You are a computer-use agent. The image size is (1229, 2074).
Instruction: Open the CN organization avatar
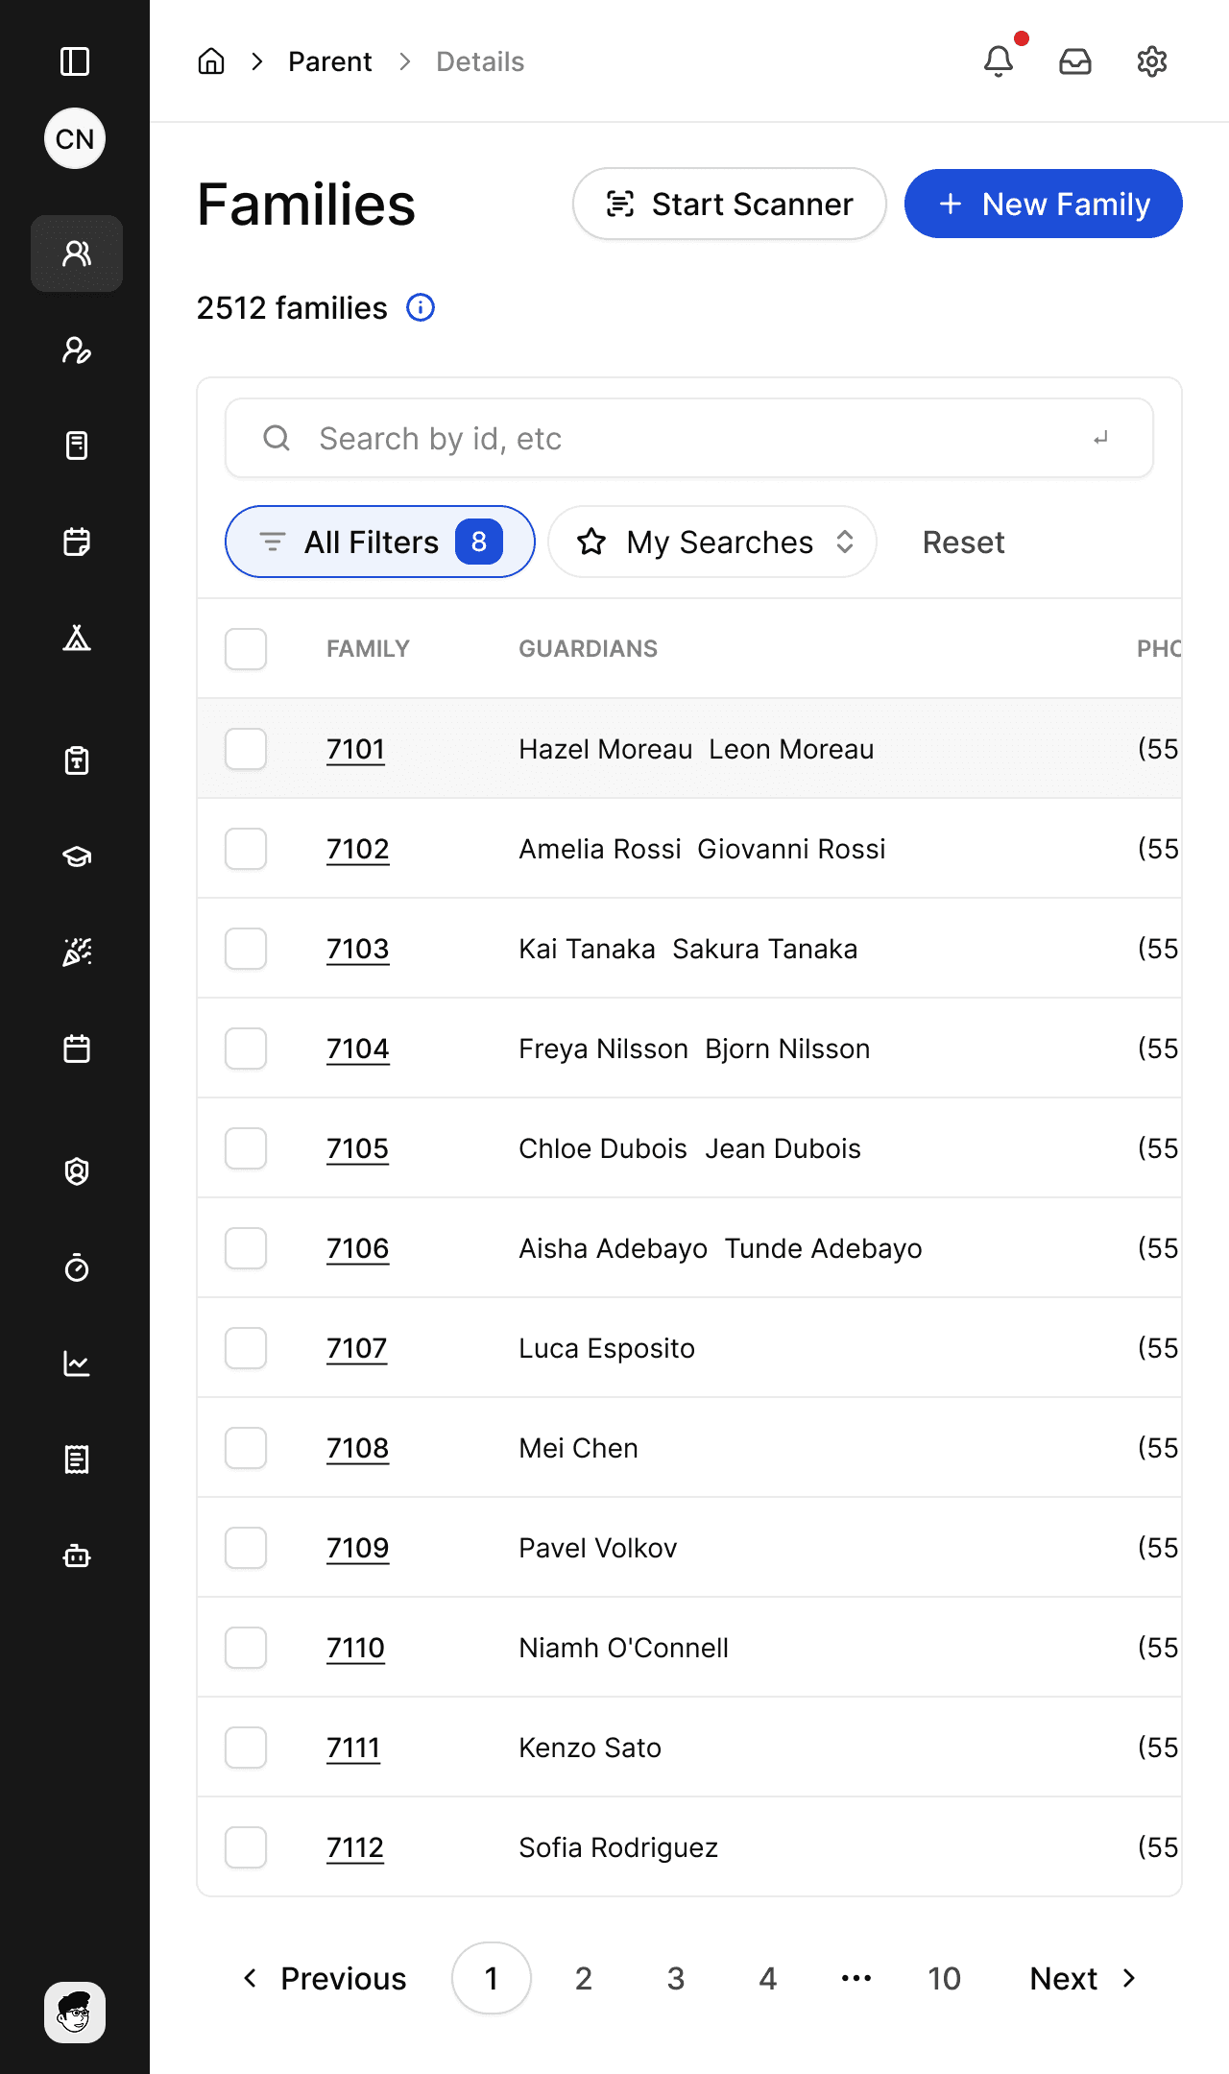75,138
